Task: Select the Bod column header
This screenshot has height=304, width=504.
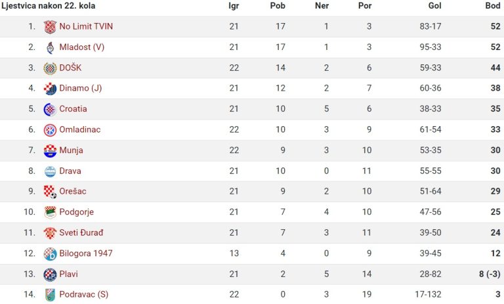Action: tap(492, 6)
